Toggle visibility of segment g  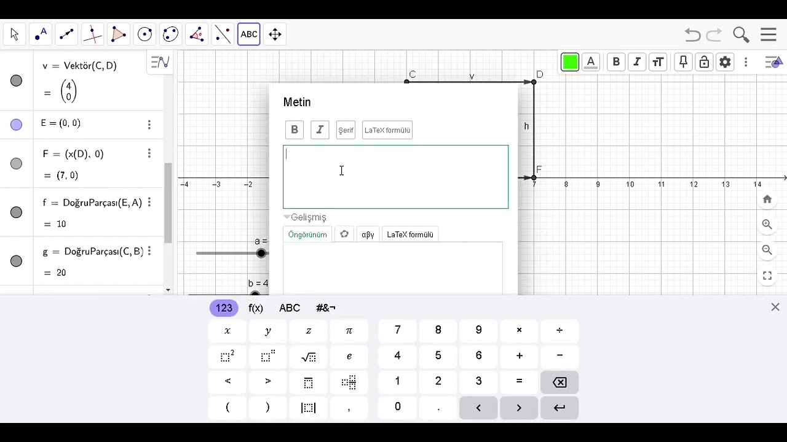pyautogui.click(x=17, y=261)
